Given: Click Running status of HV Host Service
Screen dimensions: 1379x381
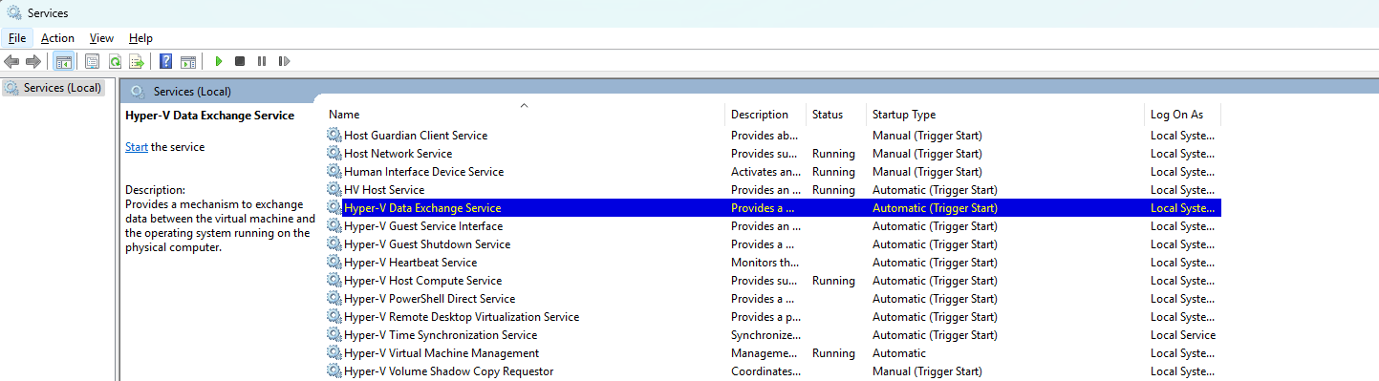Looking at the screenshot, I should [833, 190].
